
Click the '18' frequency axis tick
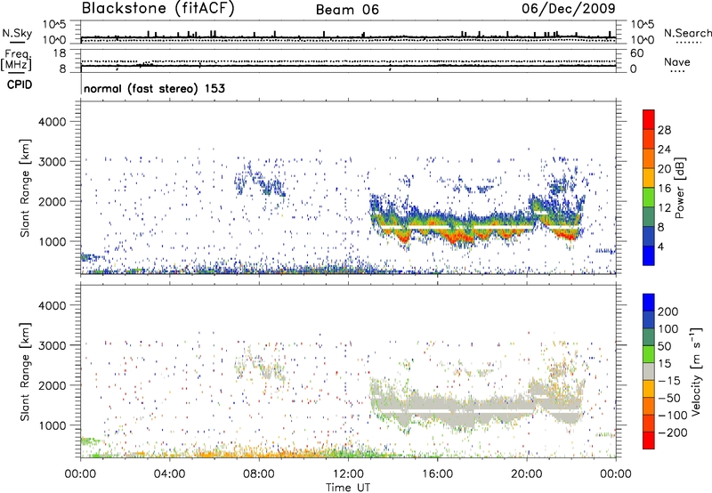point(60,53)
